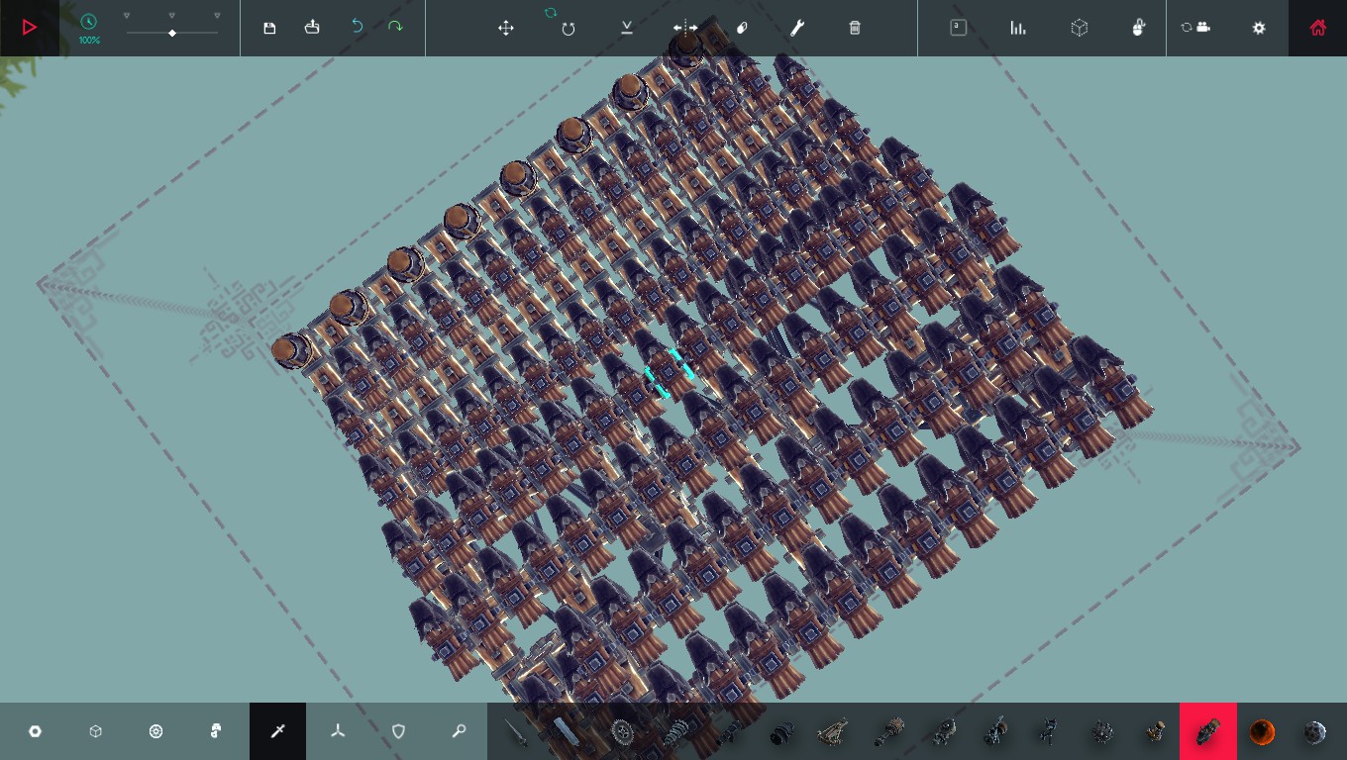Open the load machine icon

click(x=312, y=28)
